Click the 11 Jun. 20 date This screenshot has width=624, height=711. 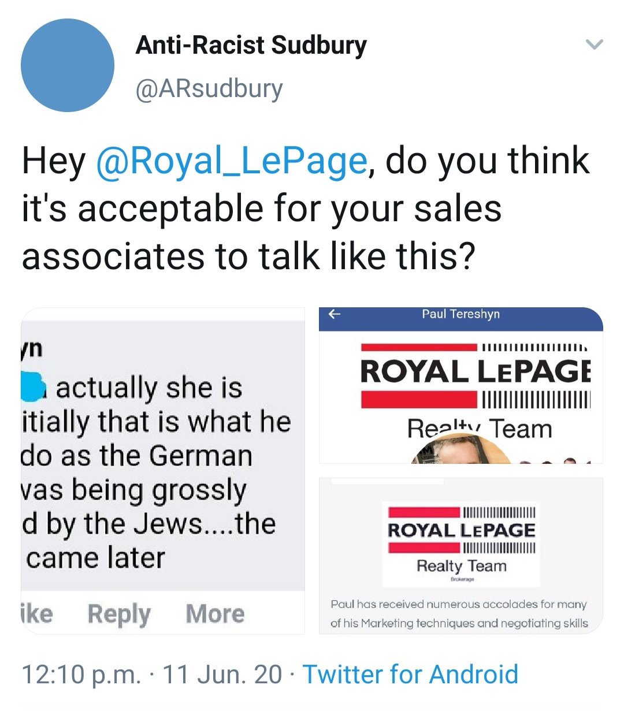click(x=223, y=674)
